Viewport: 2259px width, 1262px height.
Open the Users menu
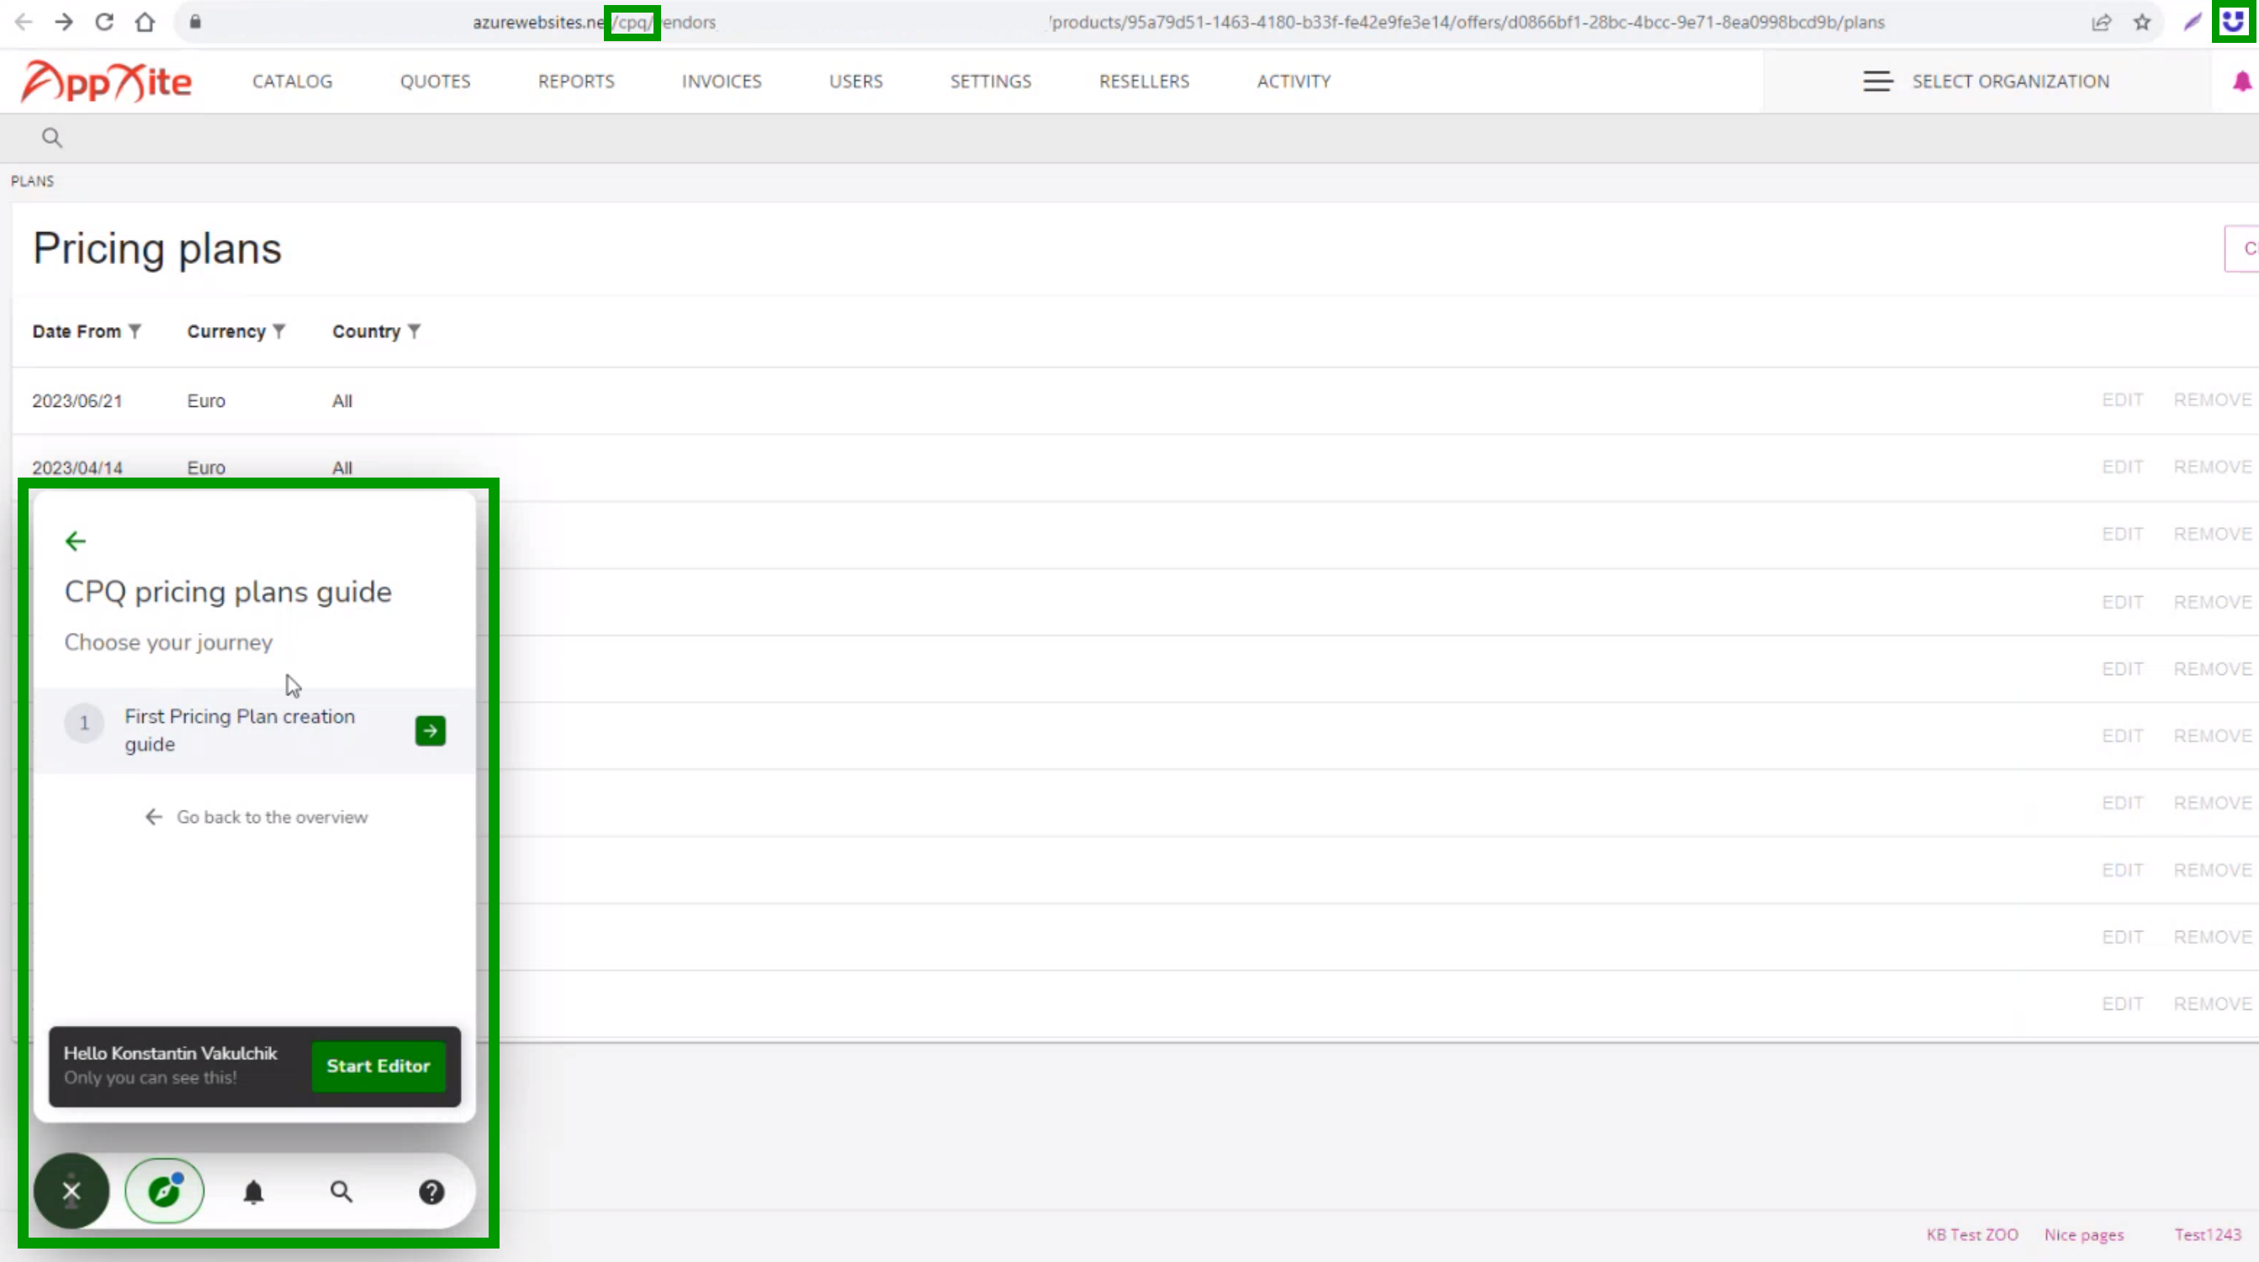coord(856,82)
